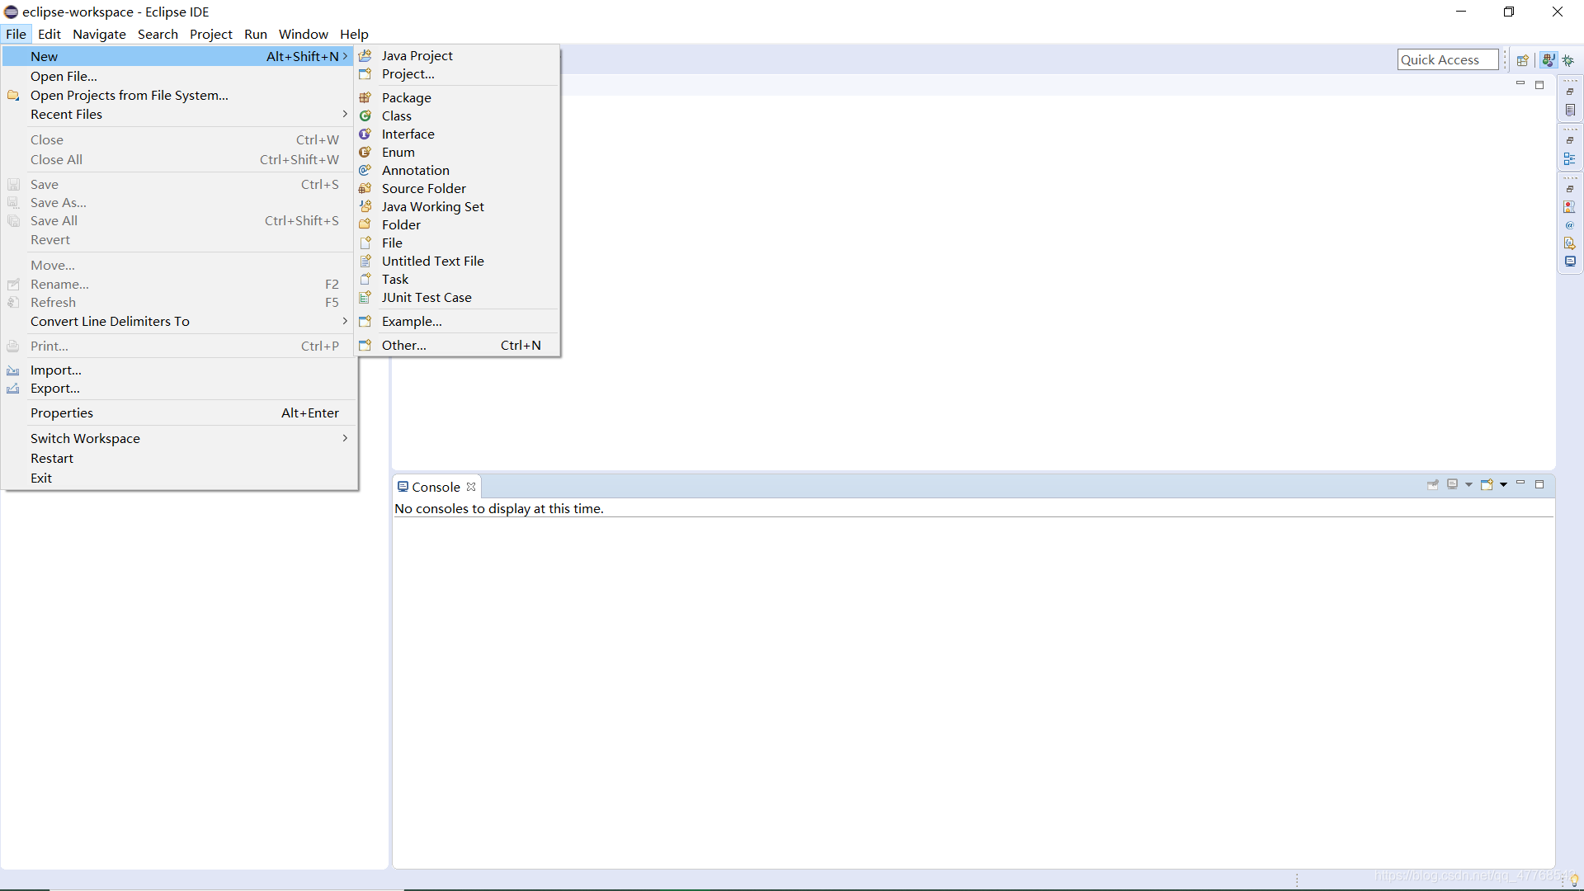This screenshot has width=1584, height=891.
Task: Click in the Quick Access field
Action: [1447, 59]
